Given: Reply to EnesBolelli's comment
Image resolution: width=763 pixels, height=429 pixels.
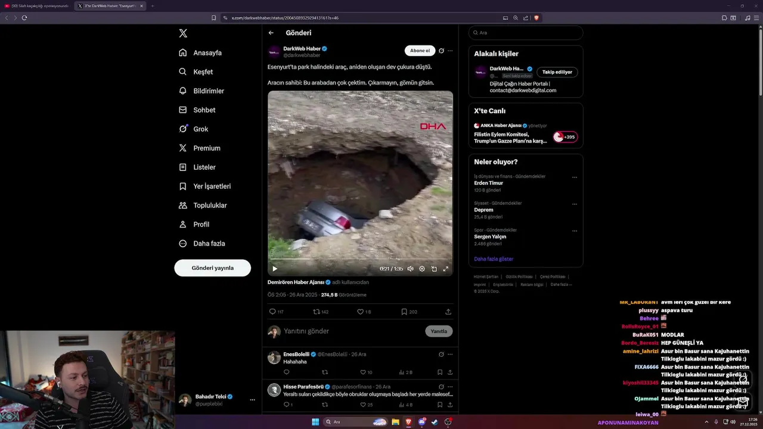Looking at the screenshot, I should coord(286,372).
